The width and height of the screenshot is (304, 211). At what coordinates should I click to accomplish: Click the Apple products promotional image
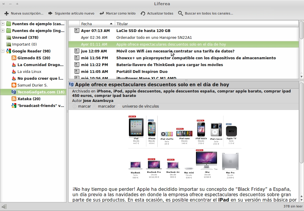point(185,147)
